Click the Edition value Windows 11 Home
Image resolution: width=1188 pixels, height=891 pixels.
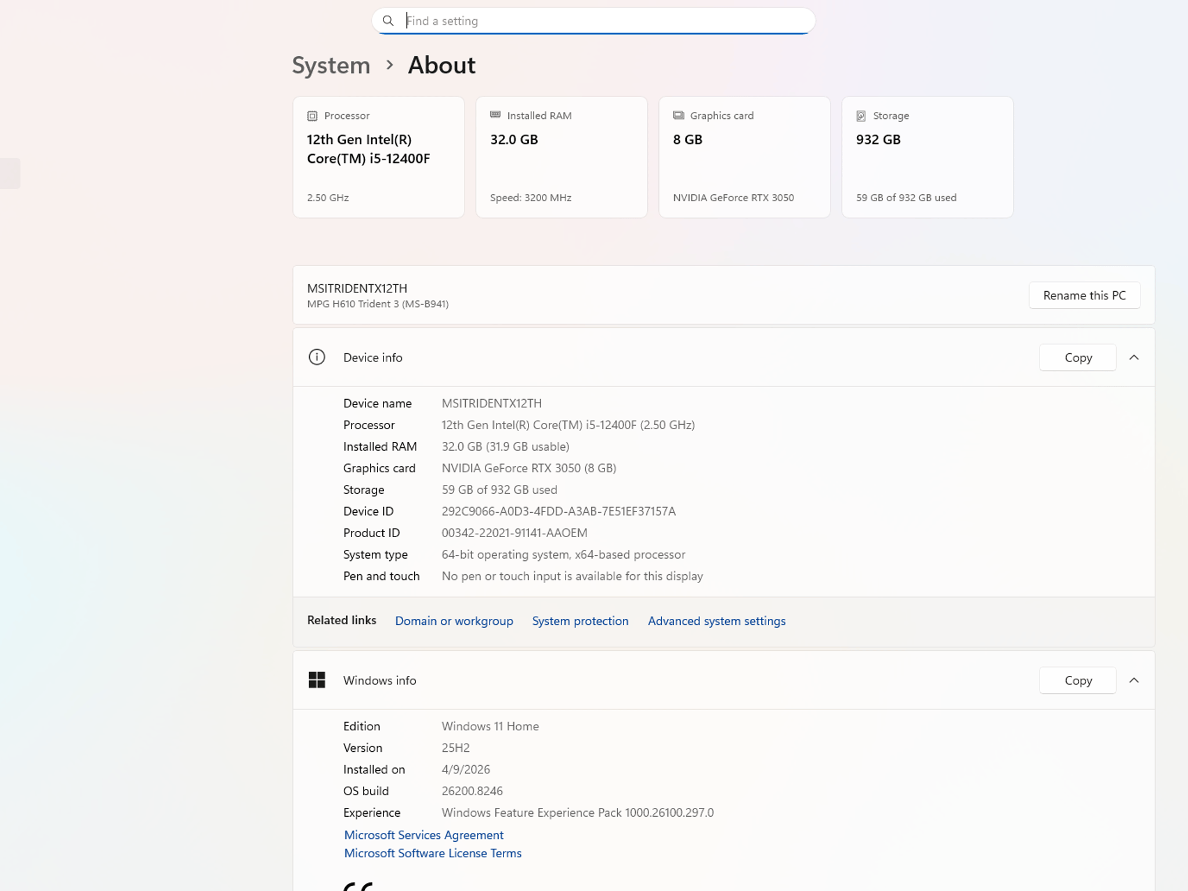coord(490,726)
